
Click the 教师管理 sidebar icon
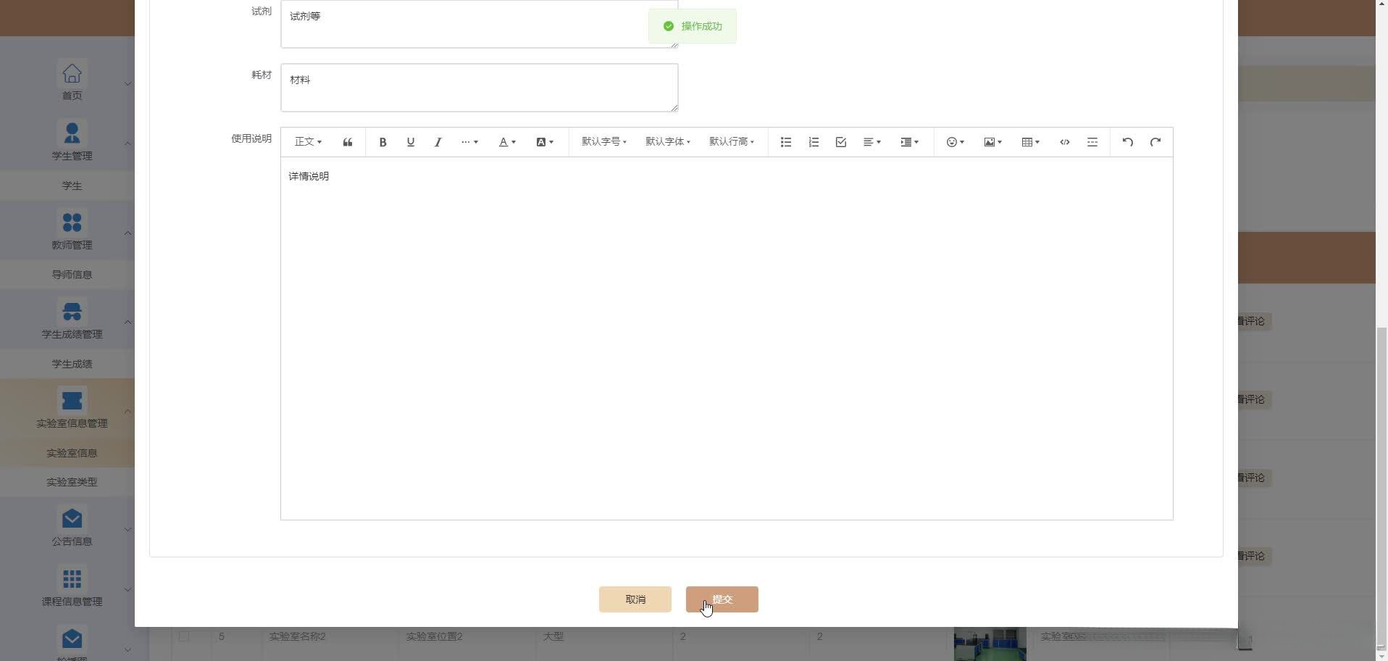(x=72, y=223)
